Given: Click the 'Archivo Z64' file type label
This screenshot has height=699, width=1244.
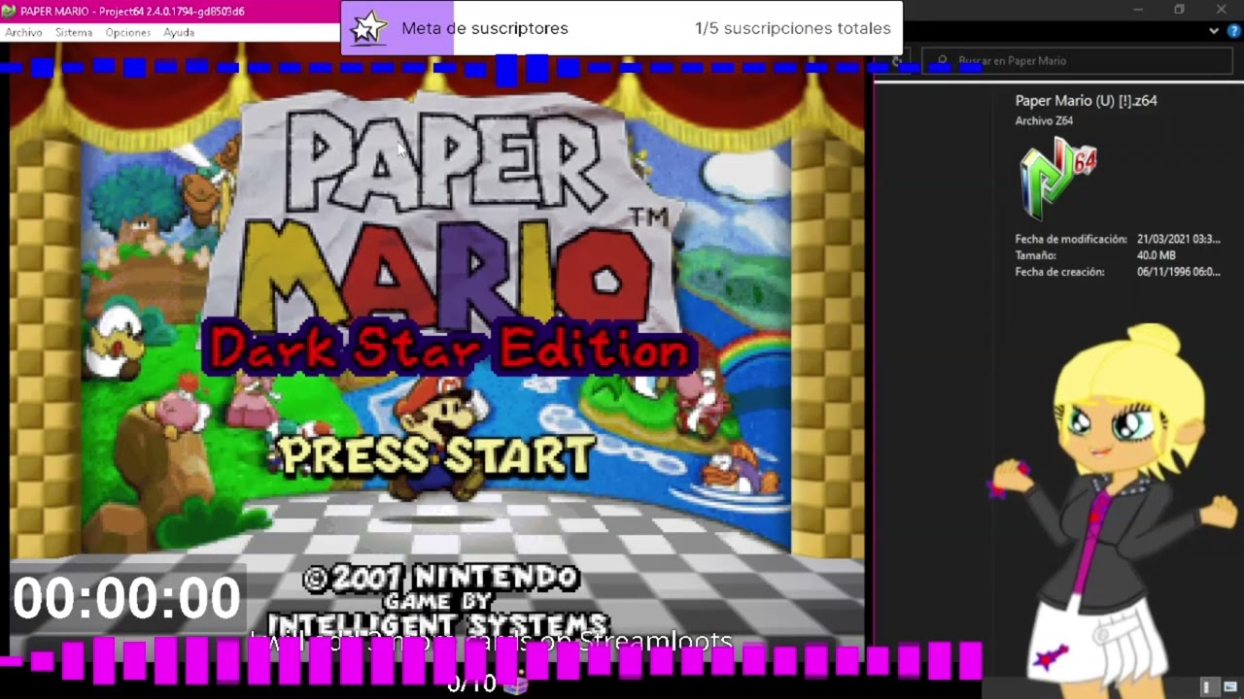Looking at the screenshot, I should coord(1044,121).
